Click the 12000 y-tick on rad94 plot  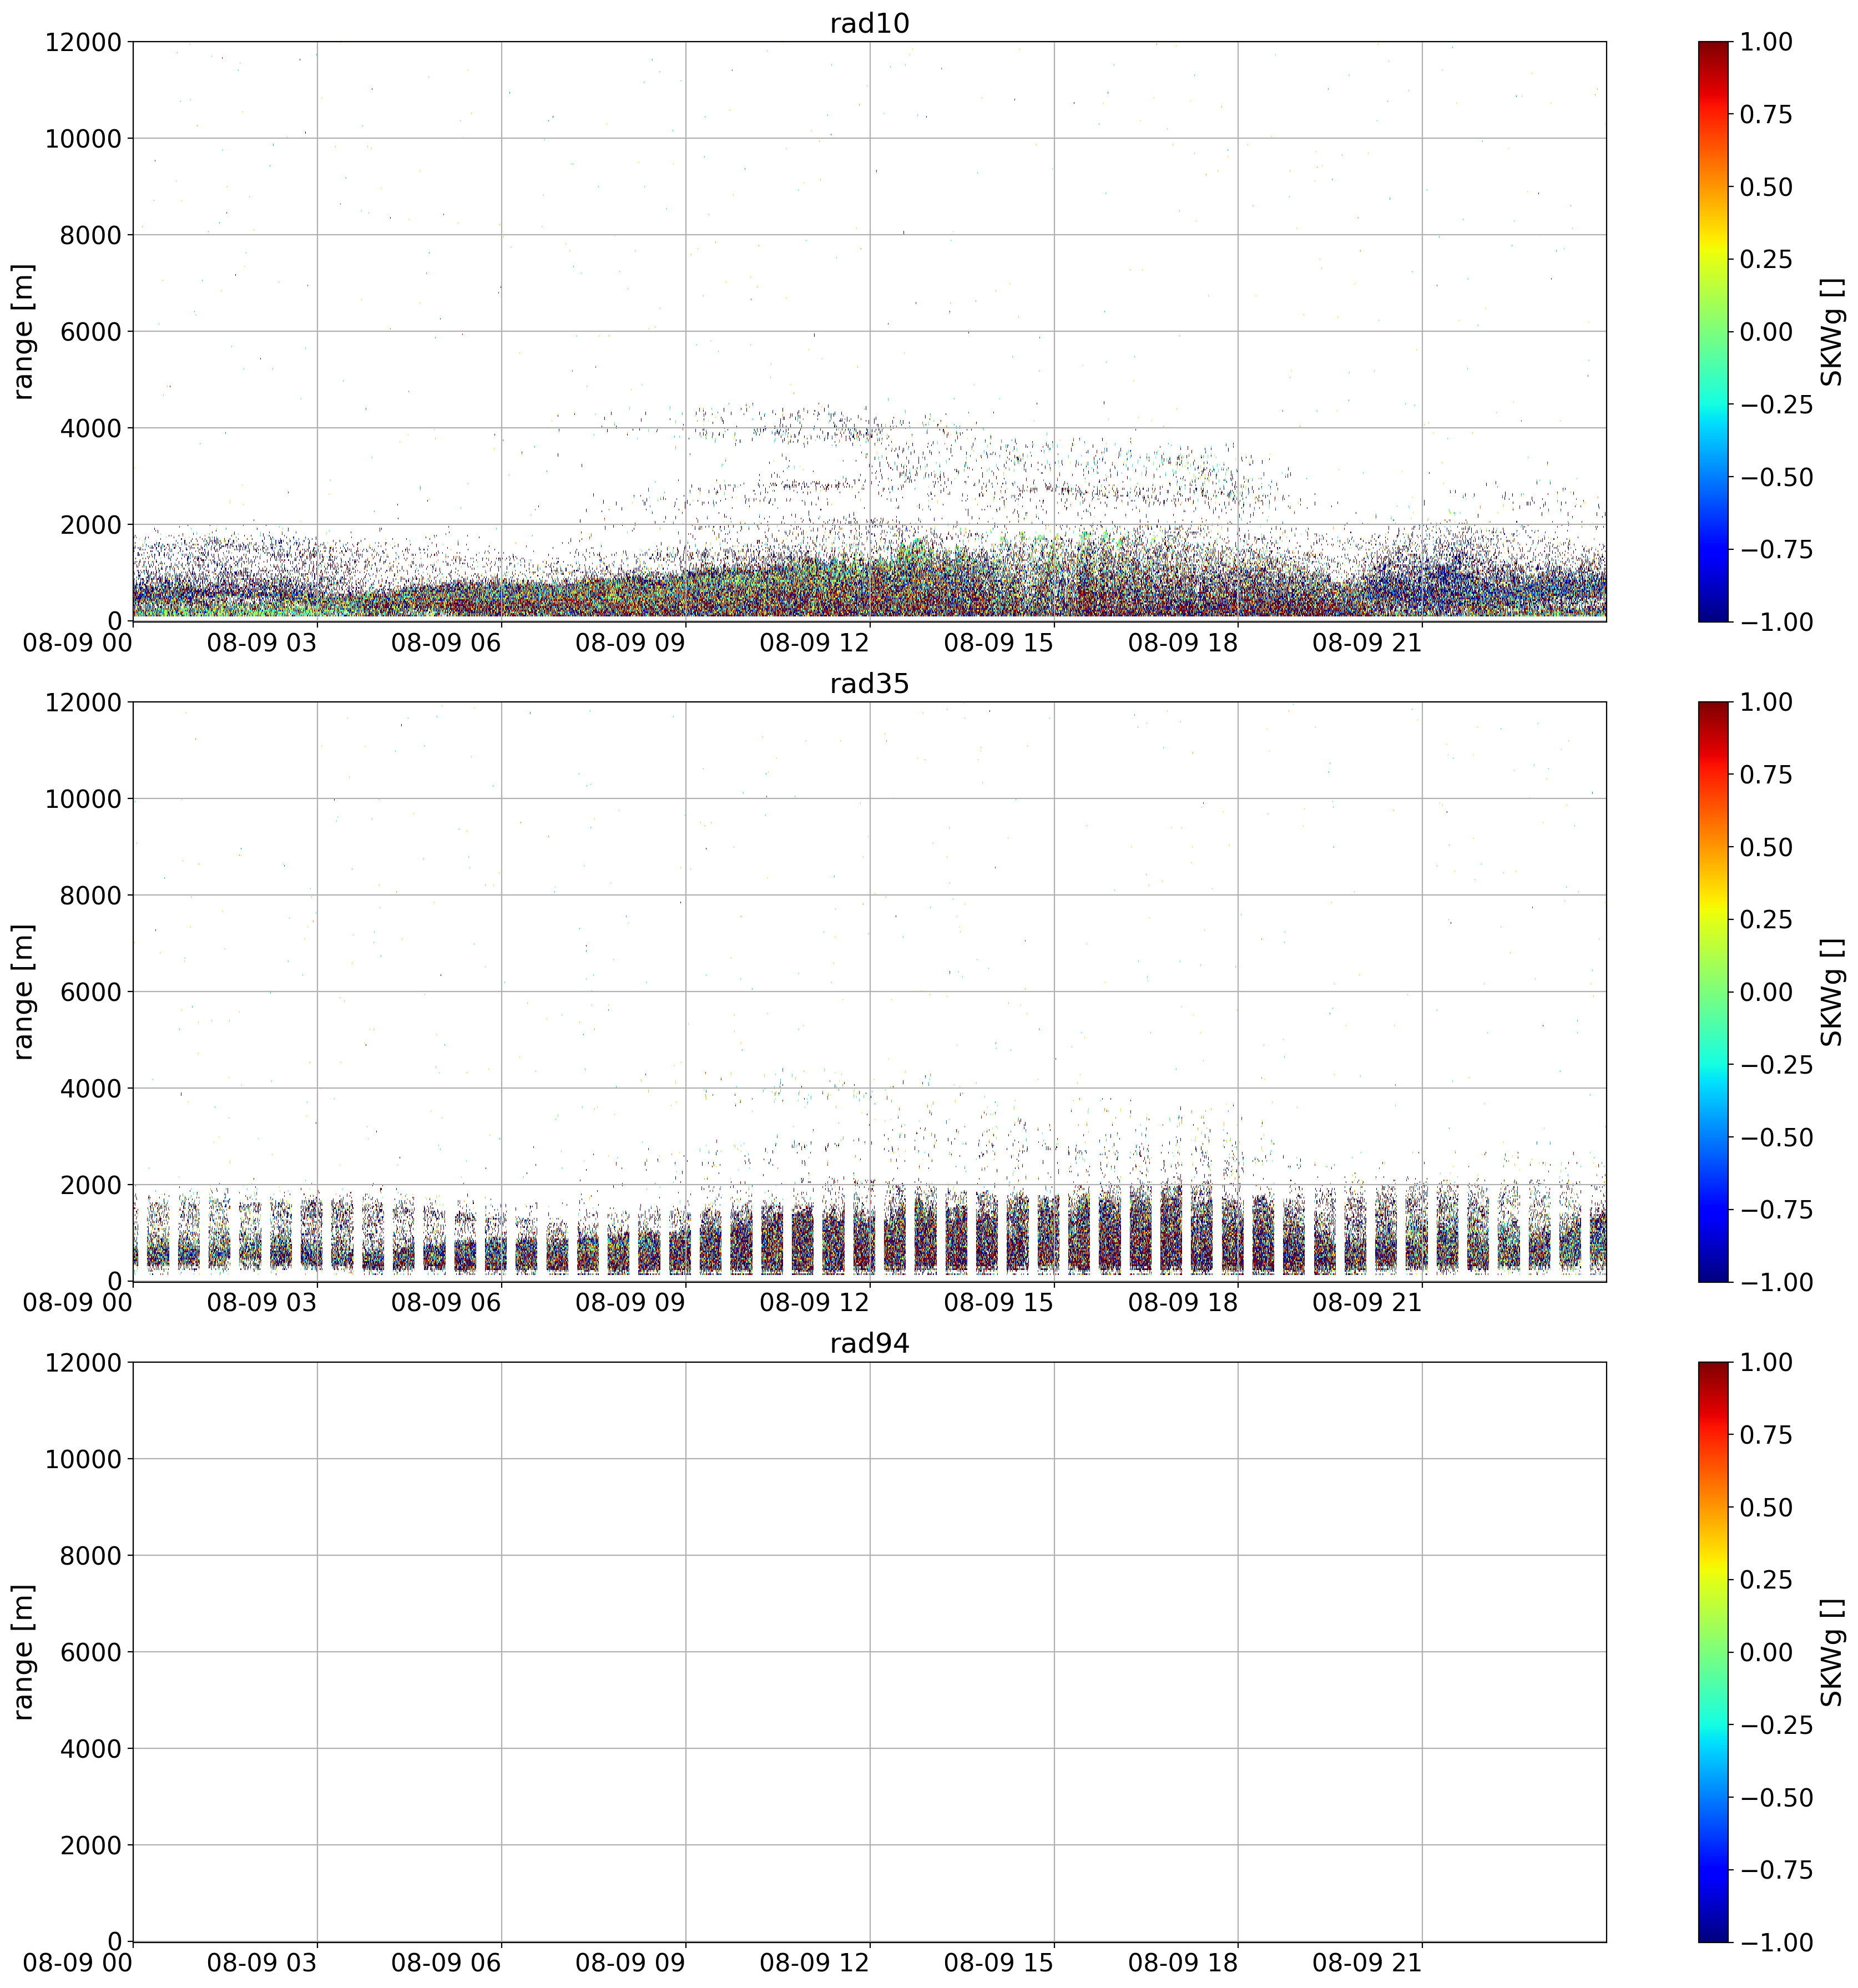[x=83, y=1363]
